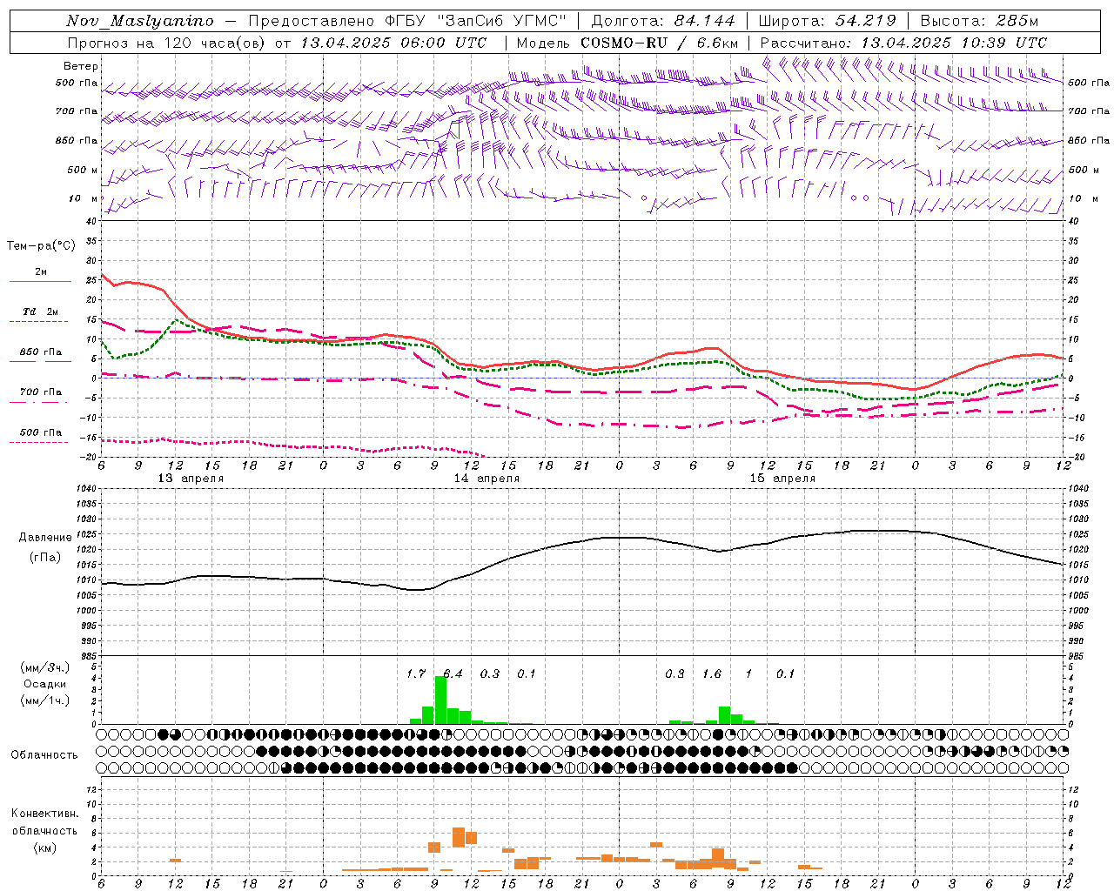Image resolution: width=1114 pixels, height=891 pixels.
Task: Click the 'Рассчитано: 13.04.2025 10:39 UTC' timestamp
Action: coord(903,43)
